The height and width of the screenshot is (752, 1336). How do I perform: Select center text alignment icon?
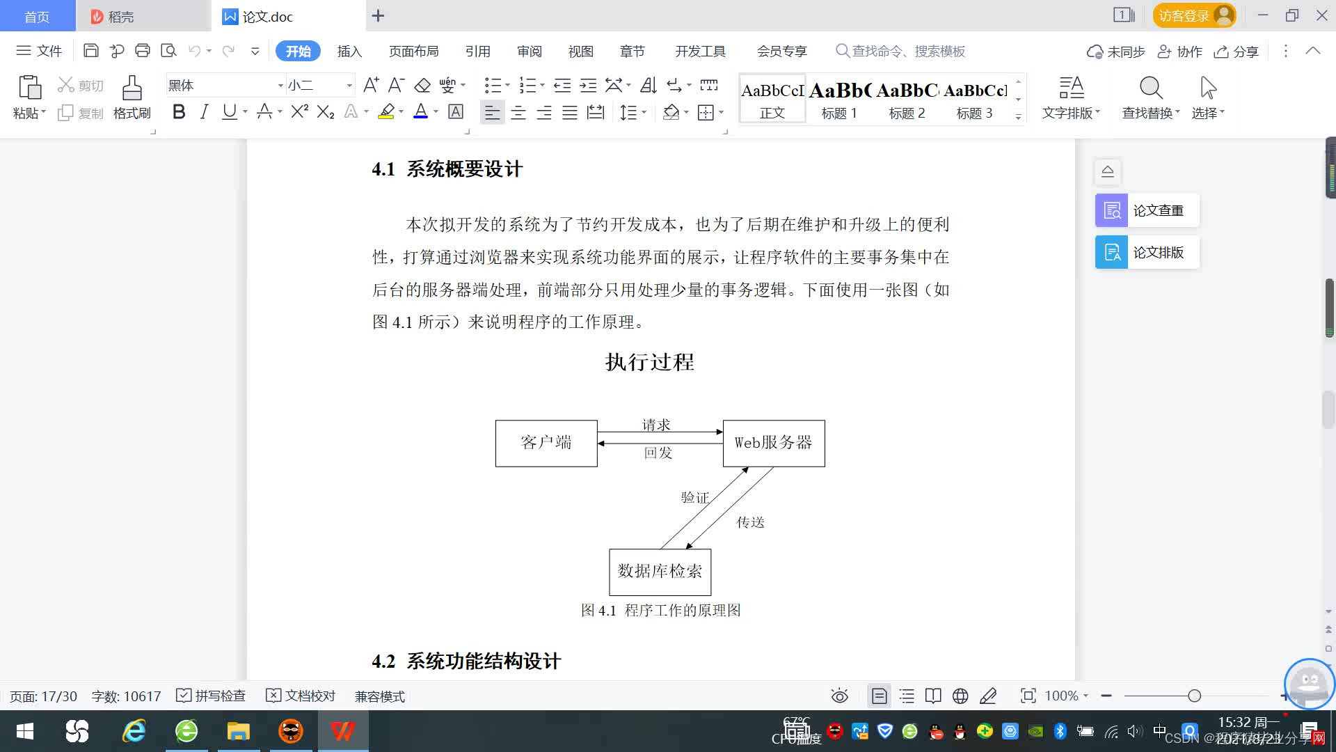tap(518, 113)
